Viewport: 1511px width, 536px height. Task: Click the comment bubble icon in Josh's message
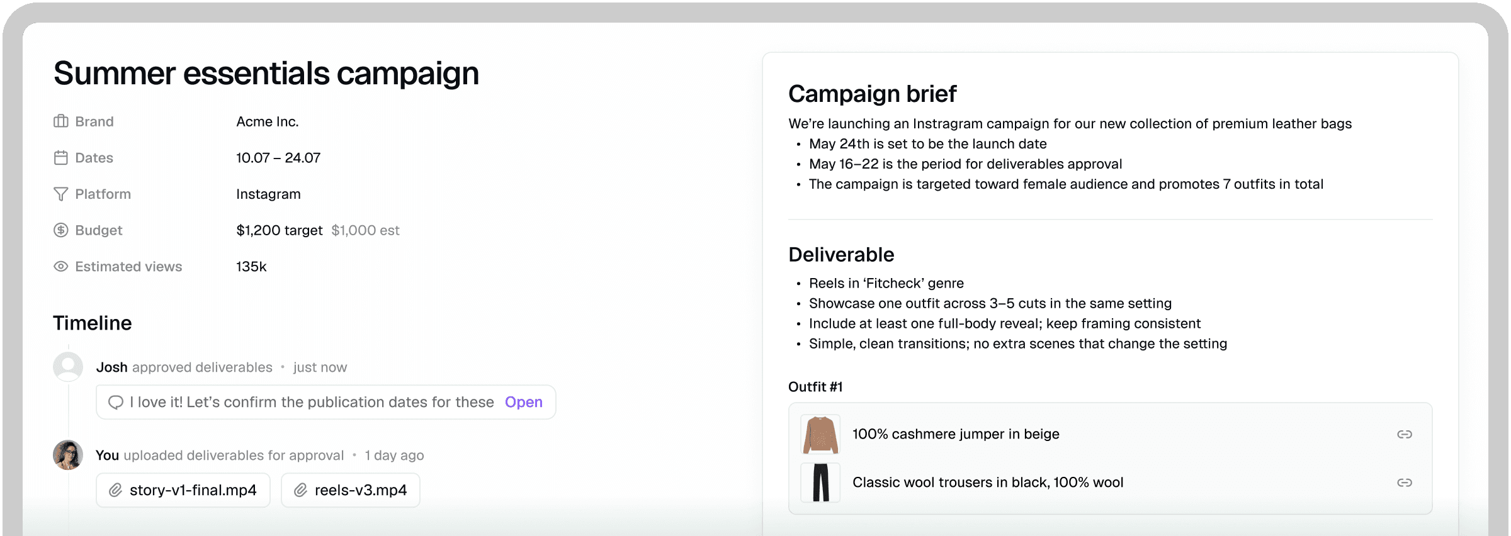click(x=116, y=403)
